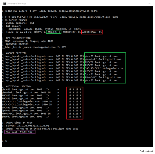Select uppercase PHDC02.lookingpoint.com. target in answer section

click(x=102, y=62)
